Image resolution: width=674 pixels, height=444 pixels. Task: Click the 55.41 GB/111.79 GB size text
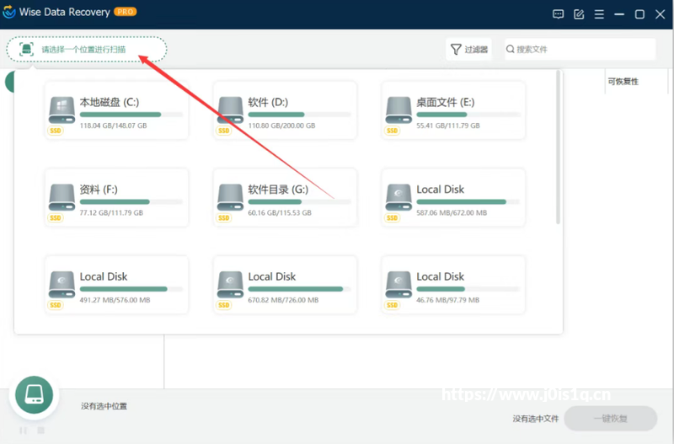pyautogui.click(x=448, y=126)
